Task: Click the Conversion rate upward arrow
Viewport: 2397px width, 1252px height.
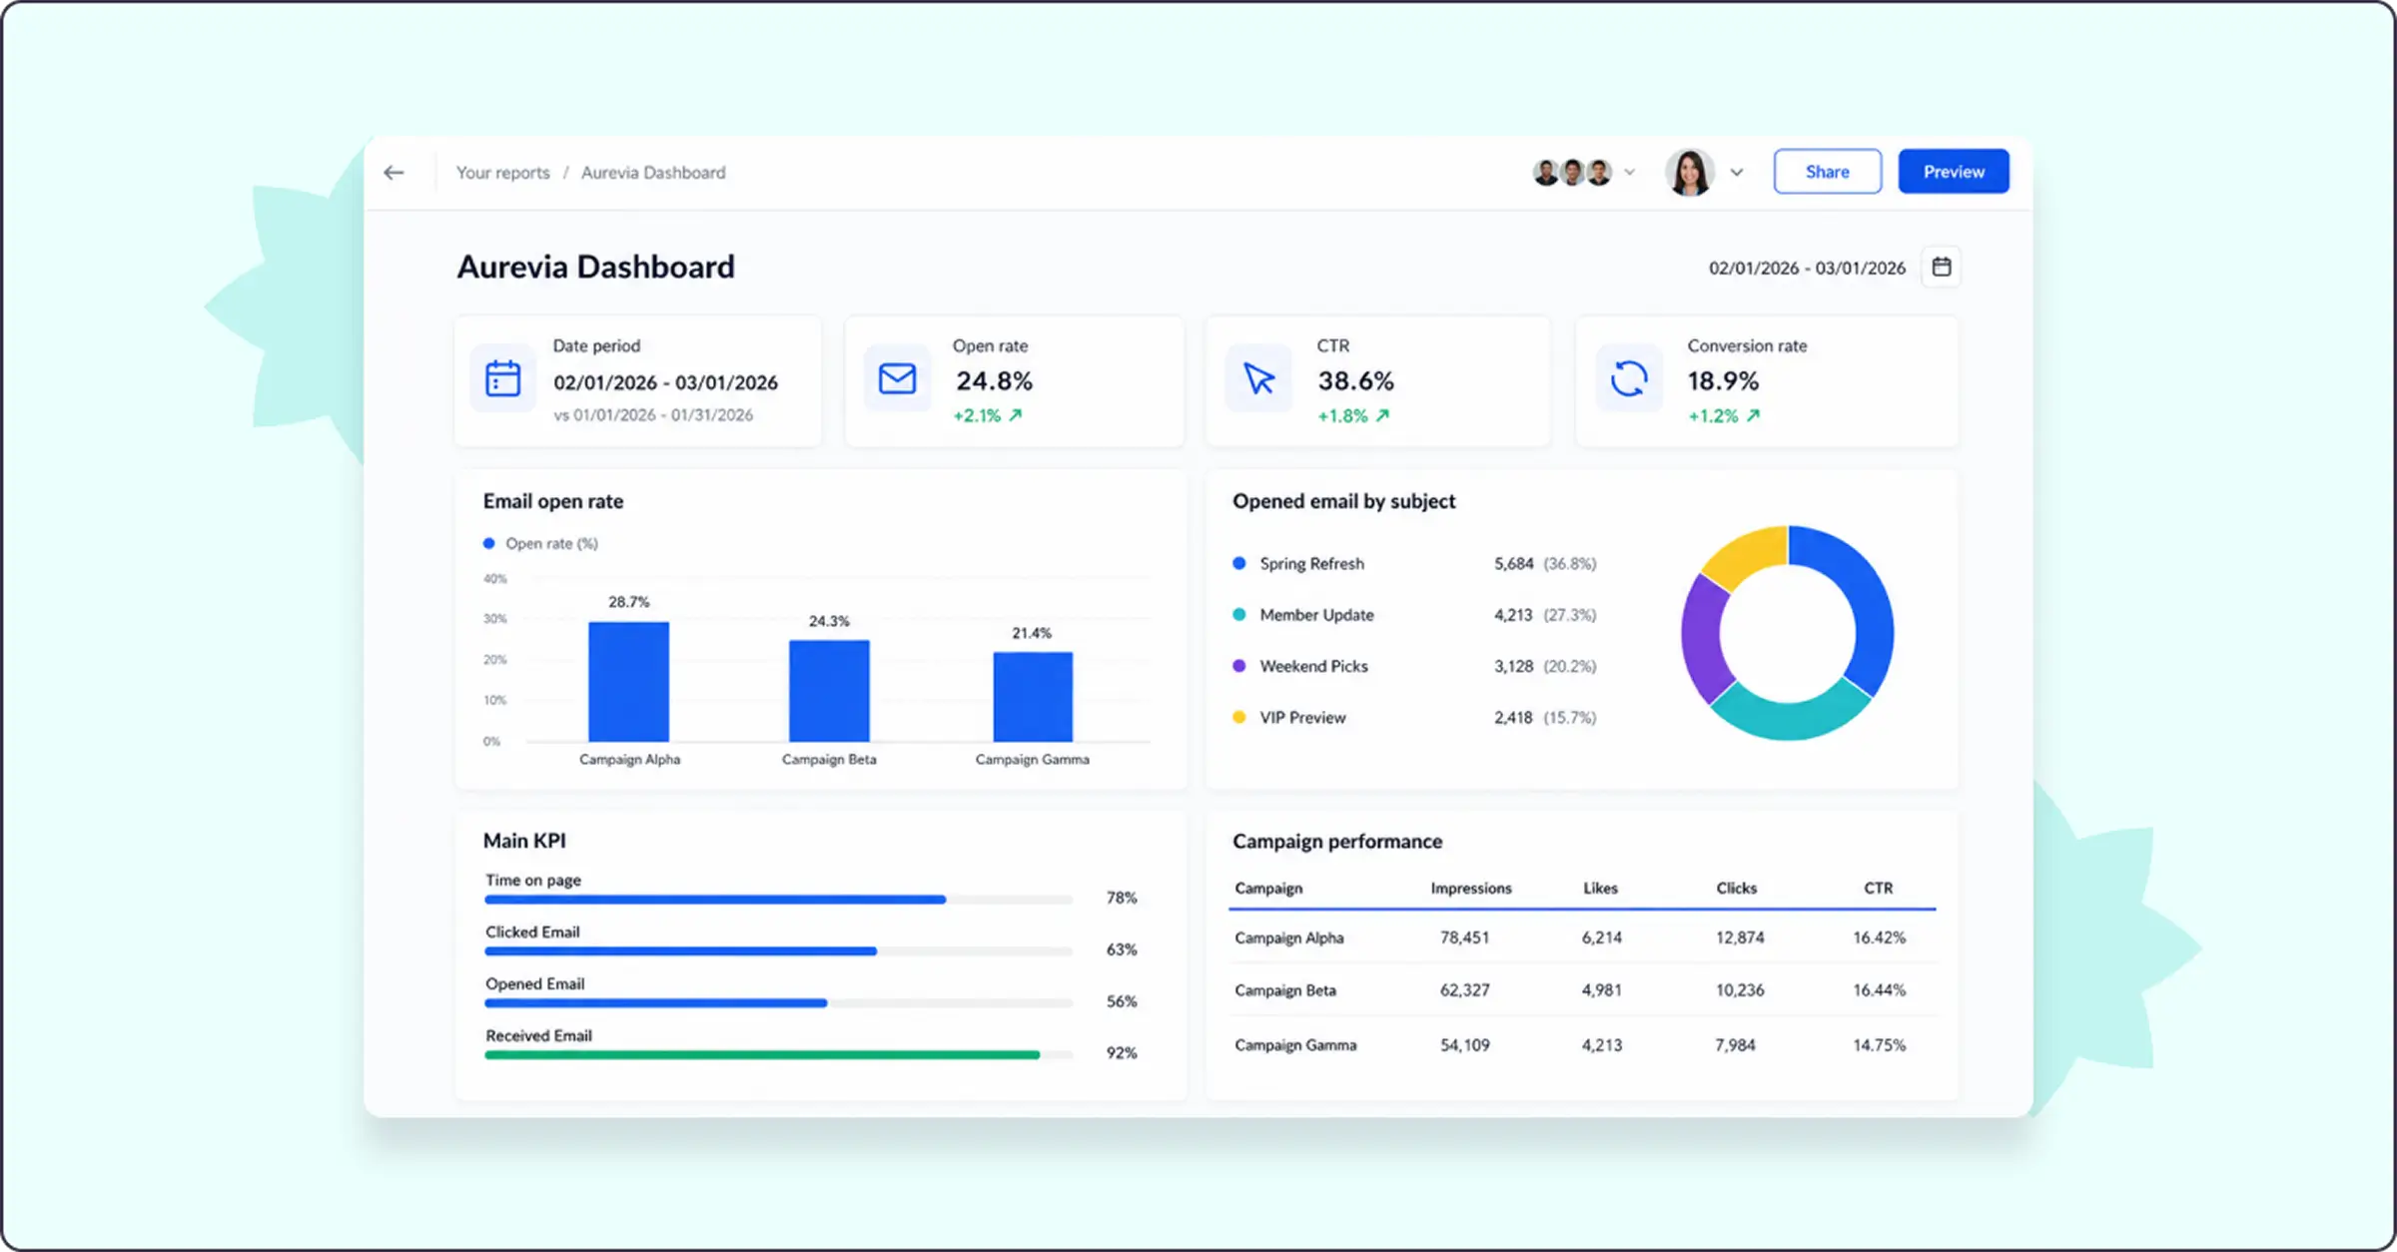Action: (x=1754, y=415)
